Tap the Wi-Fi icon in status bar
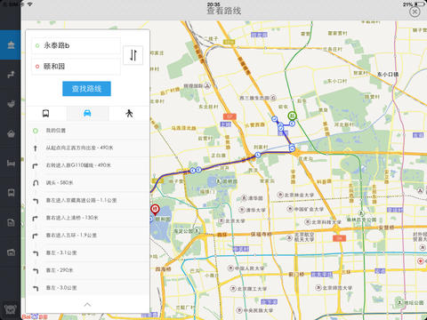 [30, 4]
